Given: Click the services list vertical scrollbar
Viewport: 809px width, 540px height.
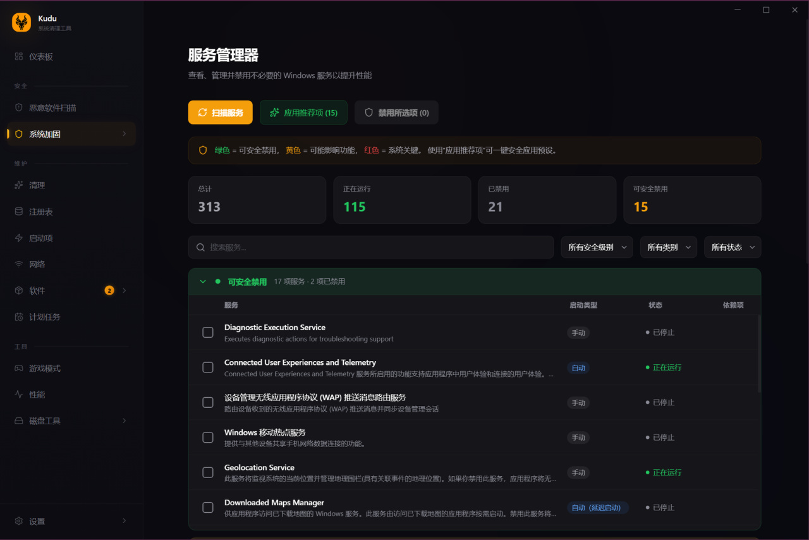Looking at the screenshot, I should click(759, 354).
